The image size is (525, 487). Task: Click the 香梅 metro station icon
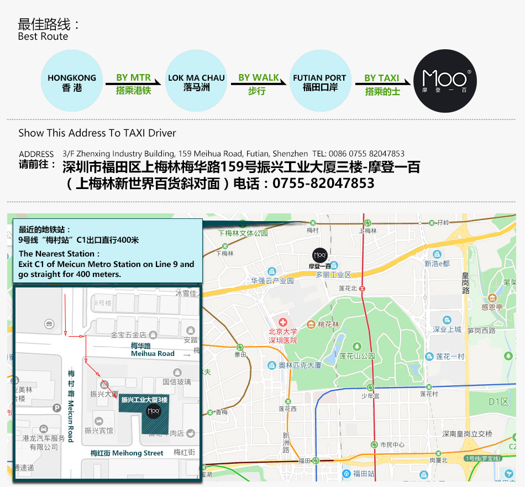[x=211, y=412]
